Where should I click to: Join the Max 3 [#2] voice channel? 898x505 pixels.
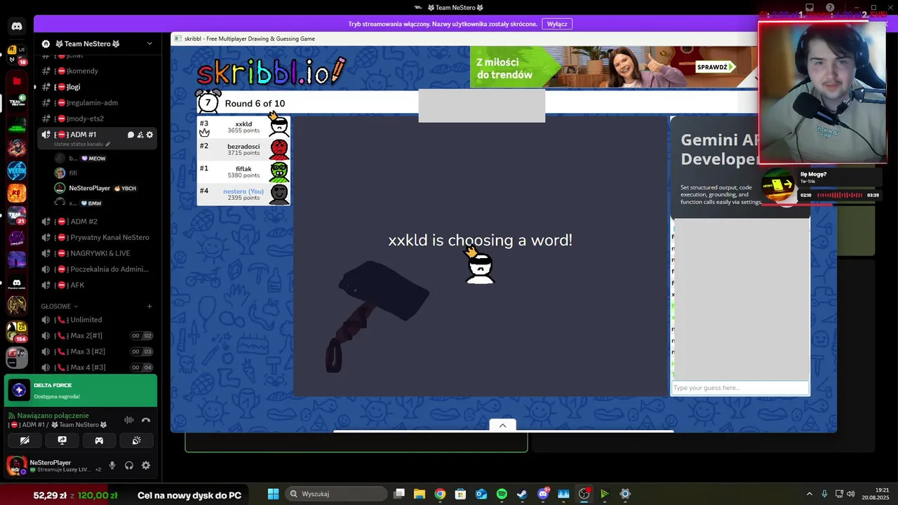(97, 351)
